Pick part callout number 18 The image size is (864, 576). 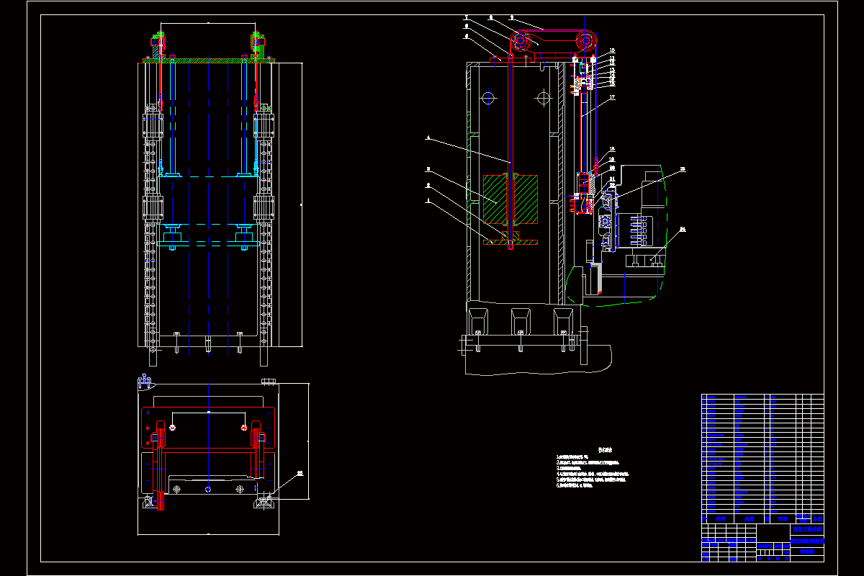tap(612, 148)
